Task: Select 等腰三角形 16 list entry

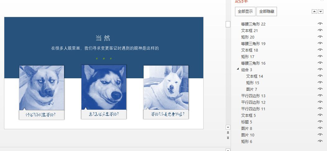Action: tap(253, 63)
